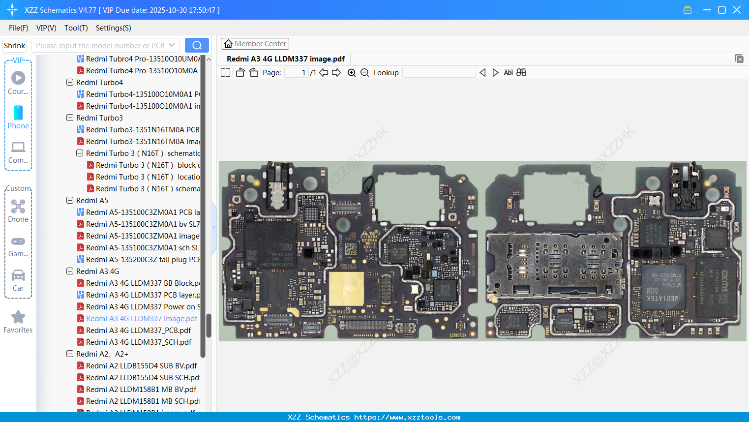749x422 pixels.
Task: Rotate the page counterclockwise
Action: tap(240, 72)
